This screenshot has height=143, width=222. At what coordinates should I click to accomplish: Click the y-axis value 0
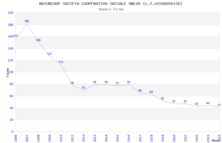[x=12, y=132]
